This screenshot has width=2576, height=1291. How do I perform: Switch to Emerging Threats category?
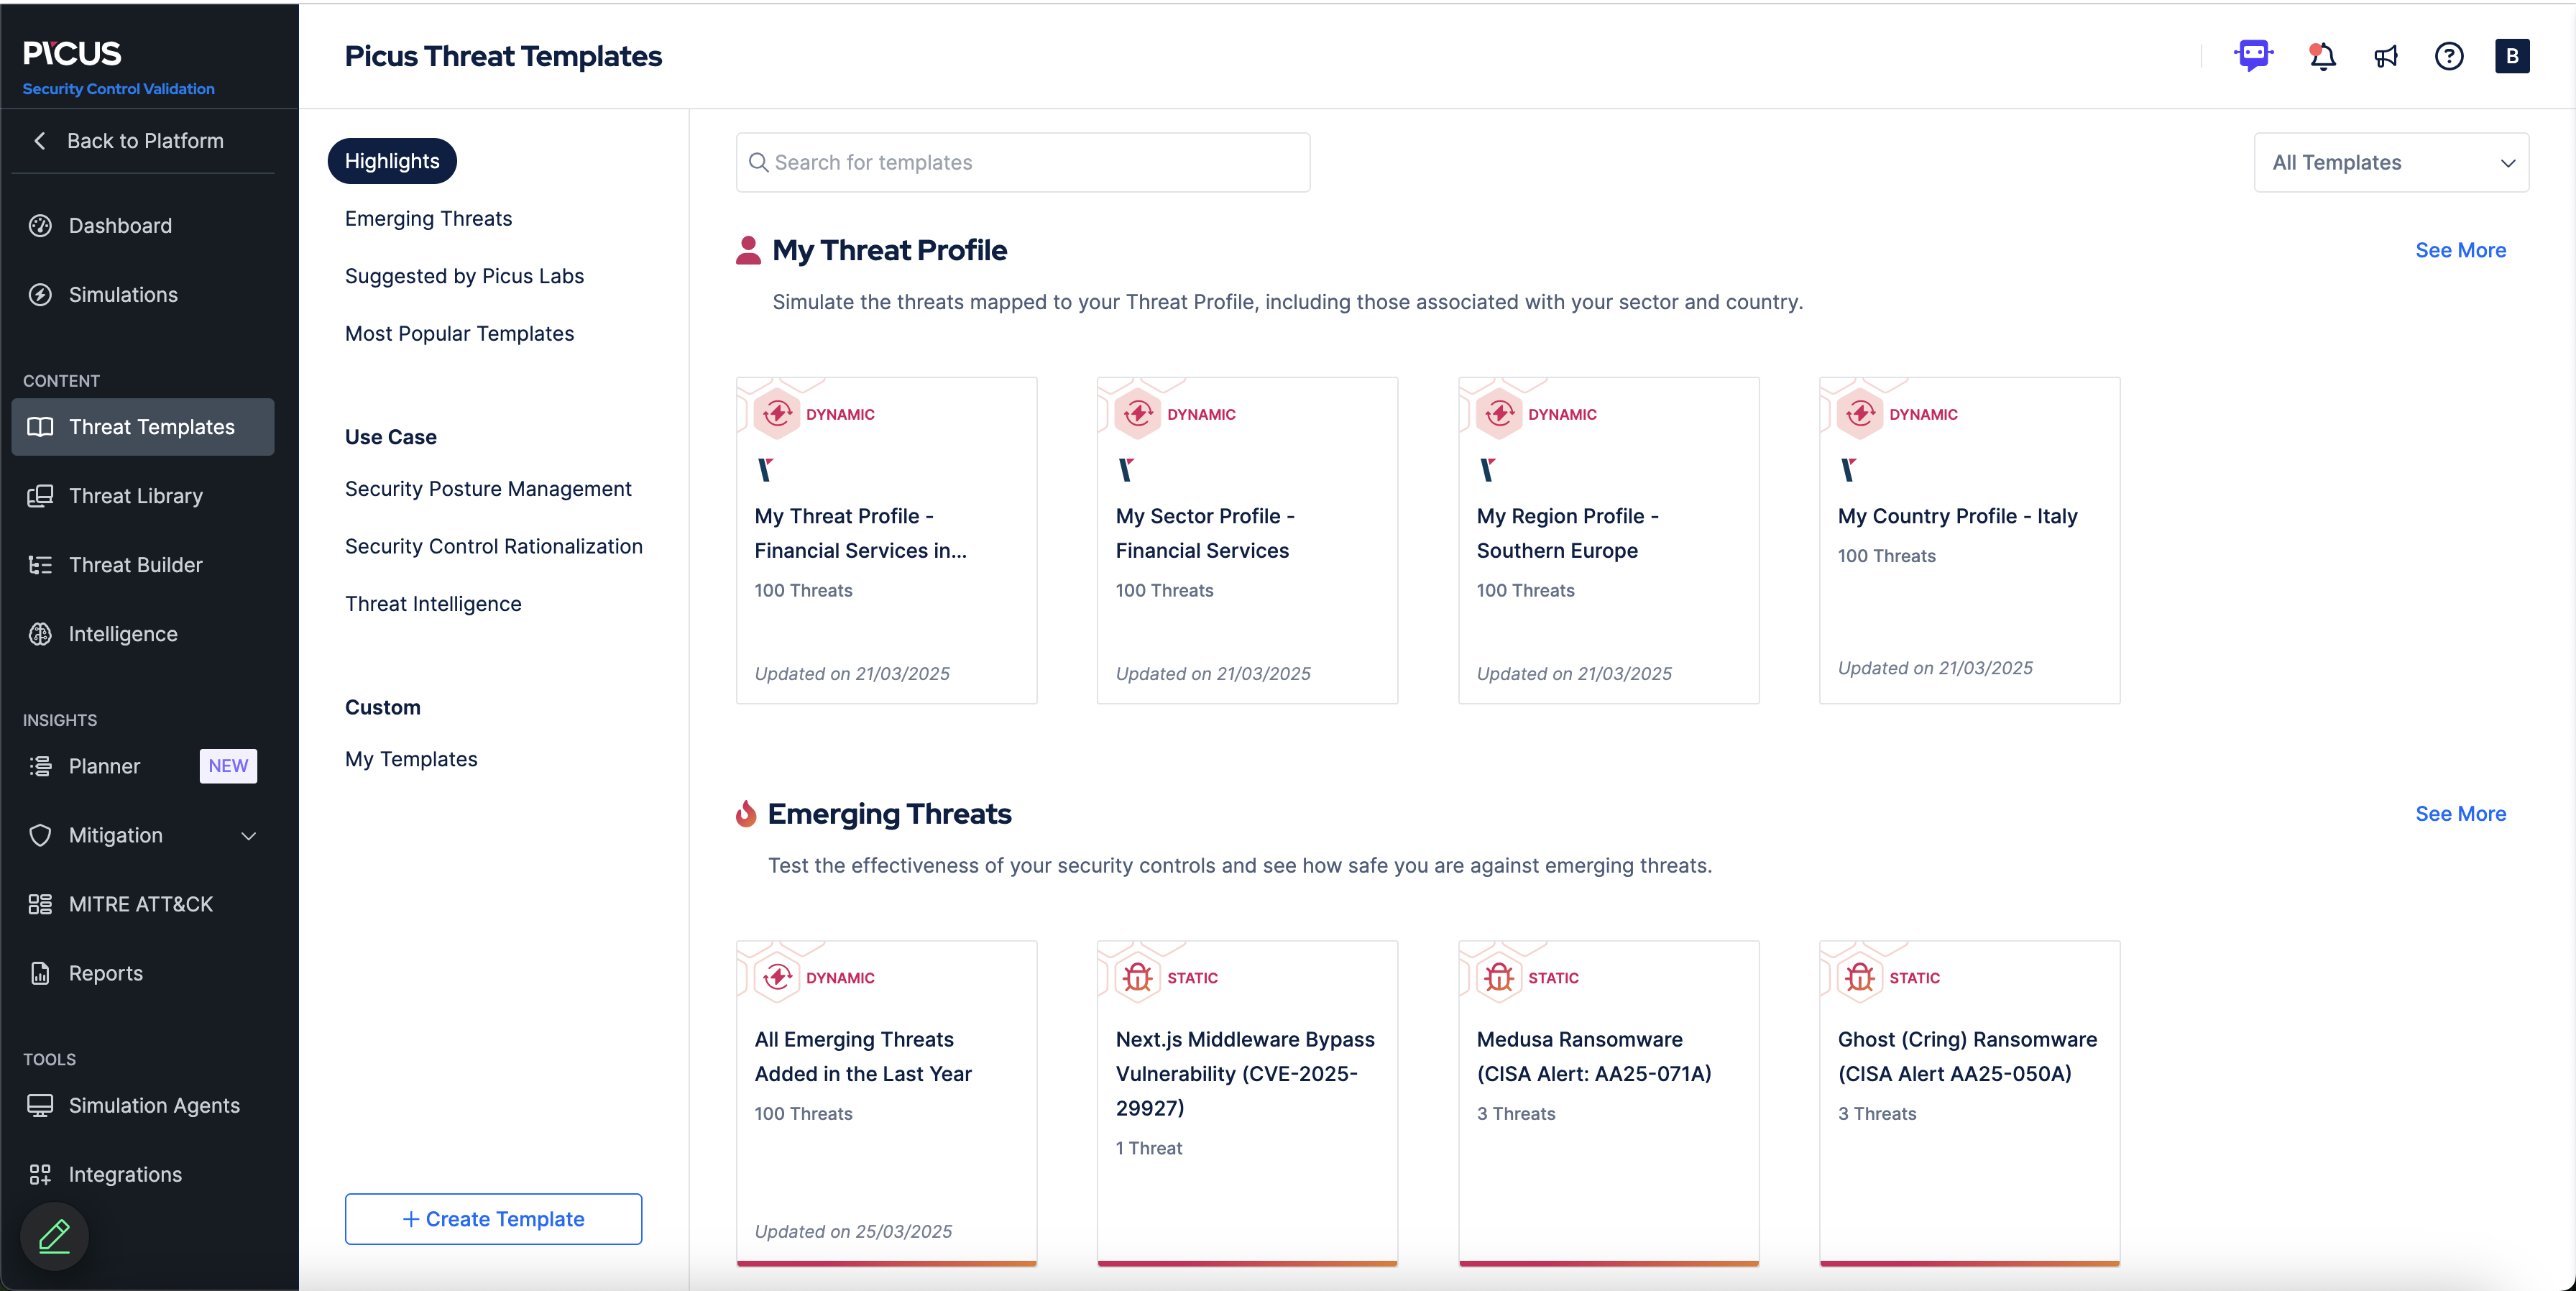(428, 219)
